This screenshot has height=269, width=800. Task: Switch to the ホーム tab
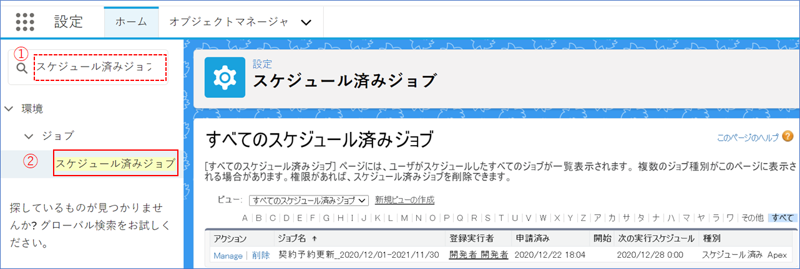coord(131,22)
